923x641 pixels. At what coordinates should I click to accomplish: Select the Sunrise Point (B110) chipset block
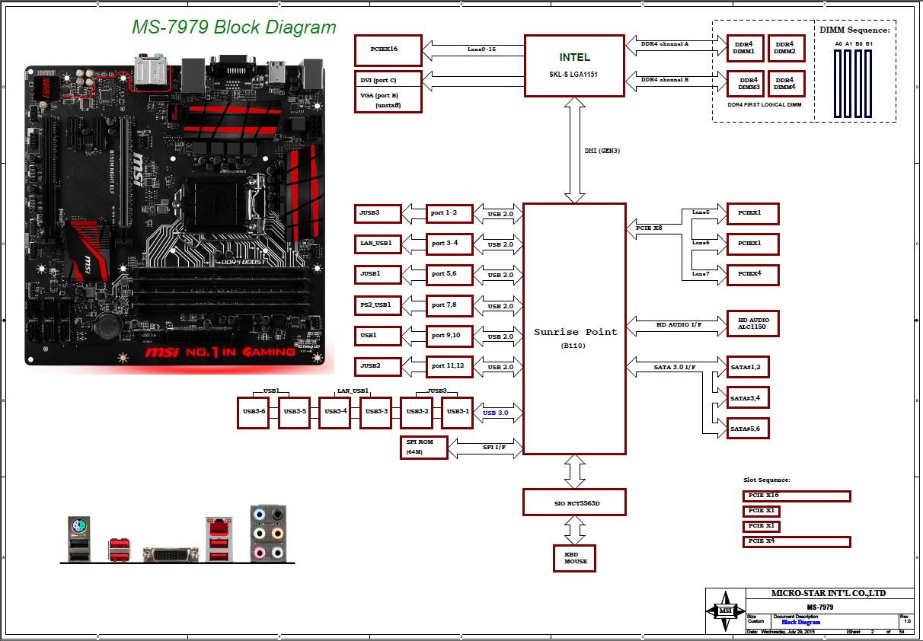(x=574, y=329)
